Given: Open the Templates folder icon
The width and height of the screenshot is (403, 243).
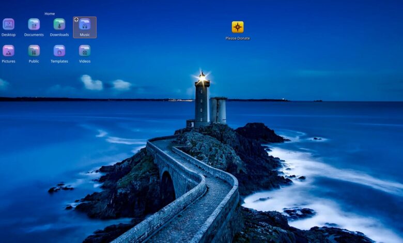Looking at the screenshot, I should click(59, 51).
